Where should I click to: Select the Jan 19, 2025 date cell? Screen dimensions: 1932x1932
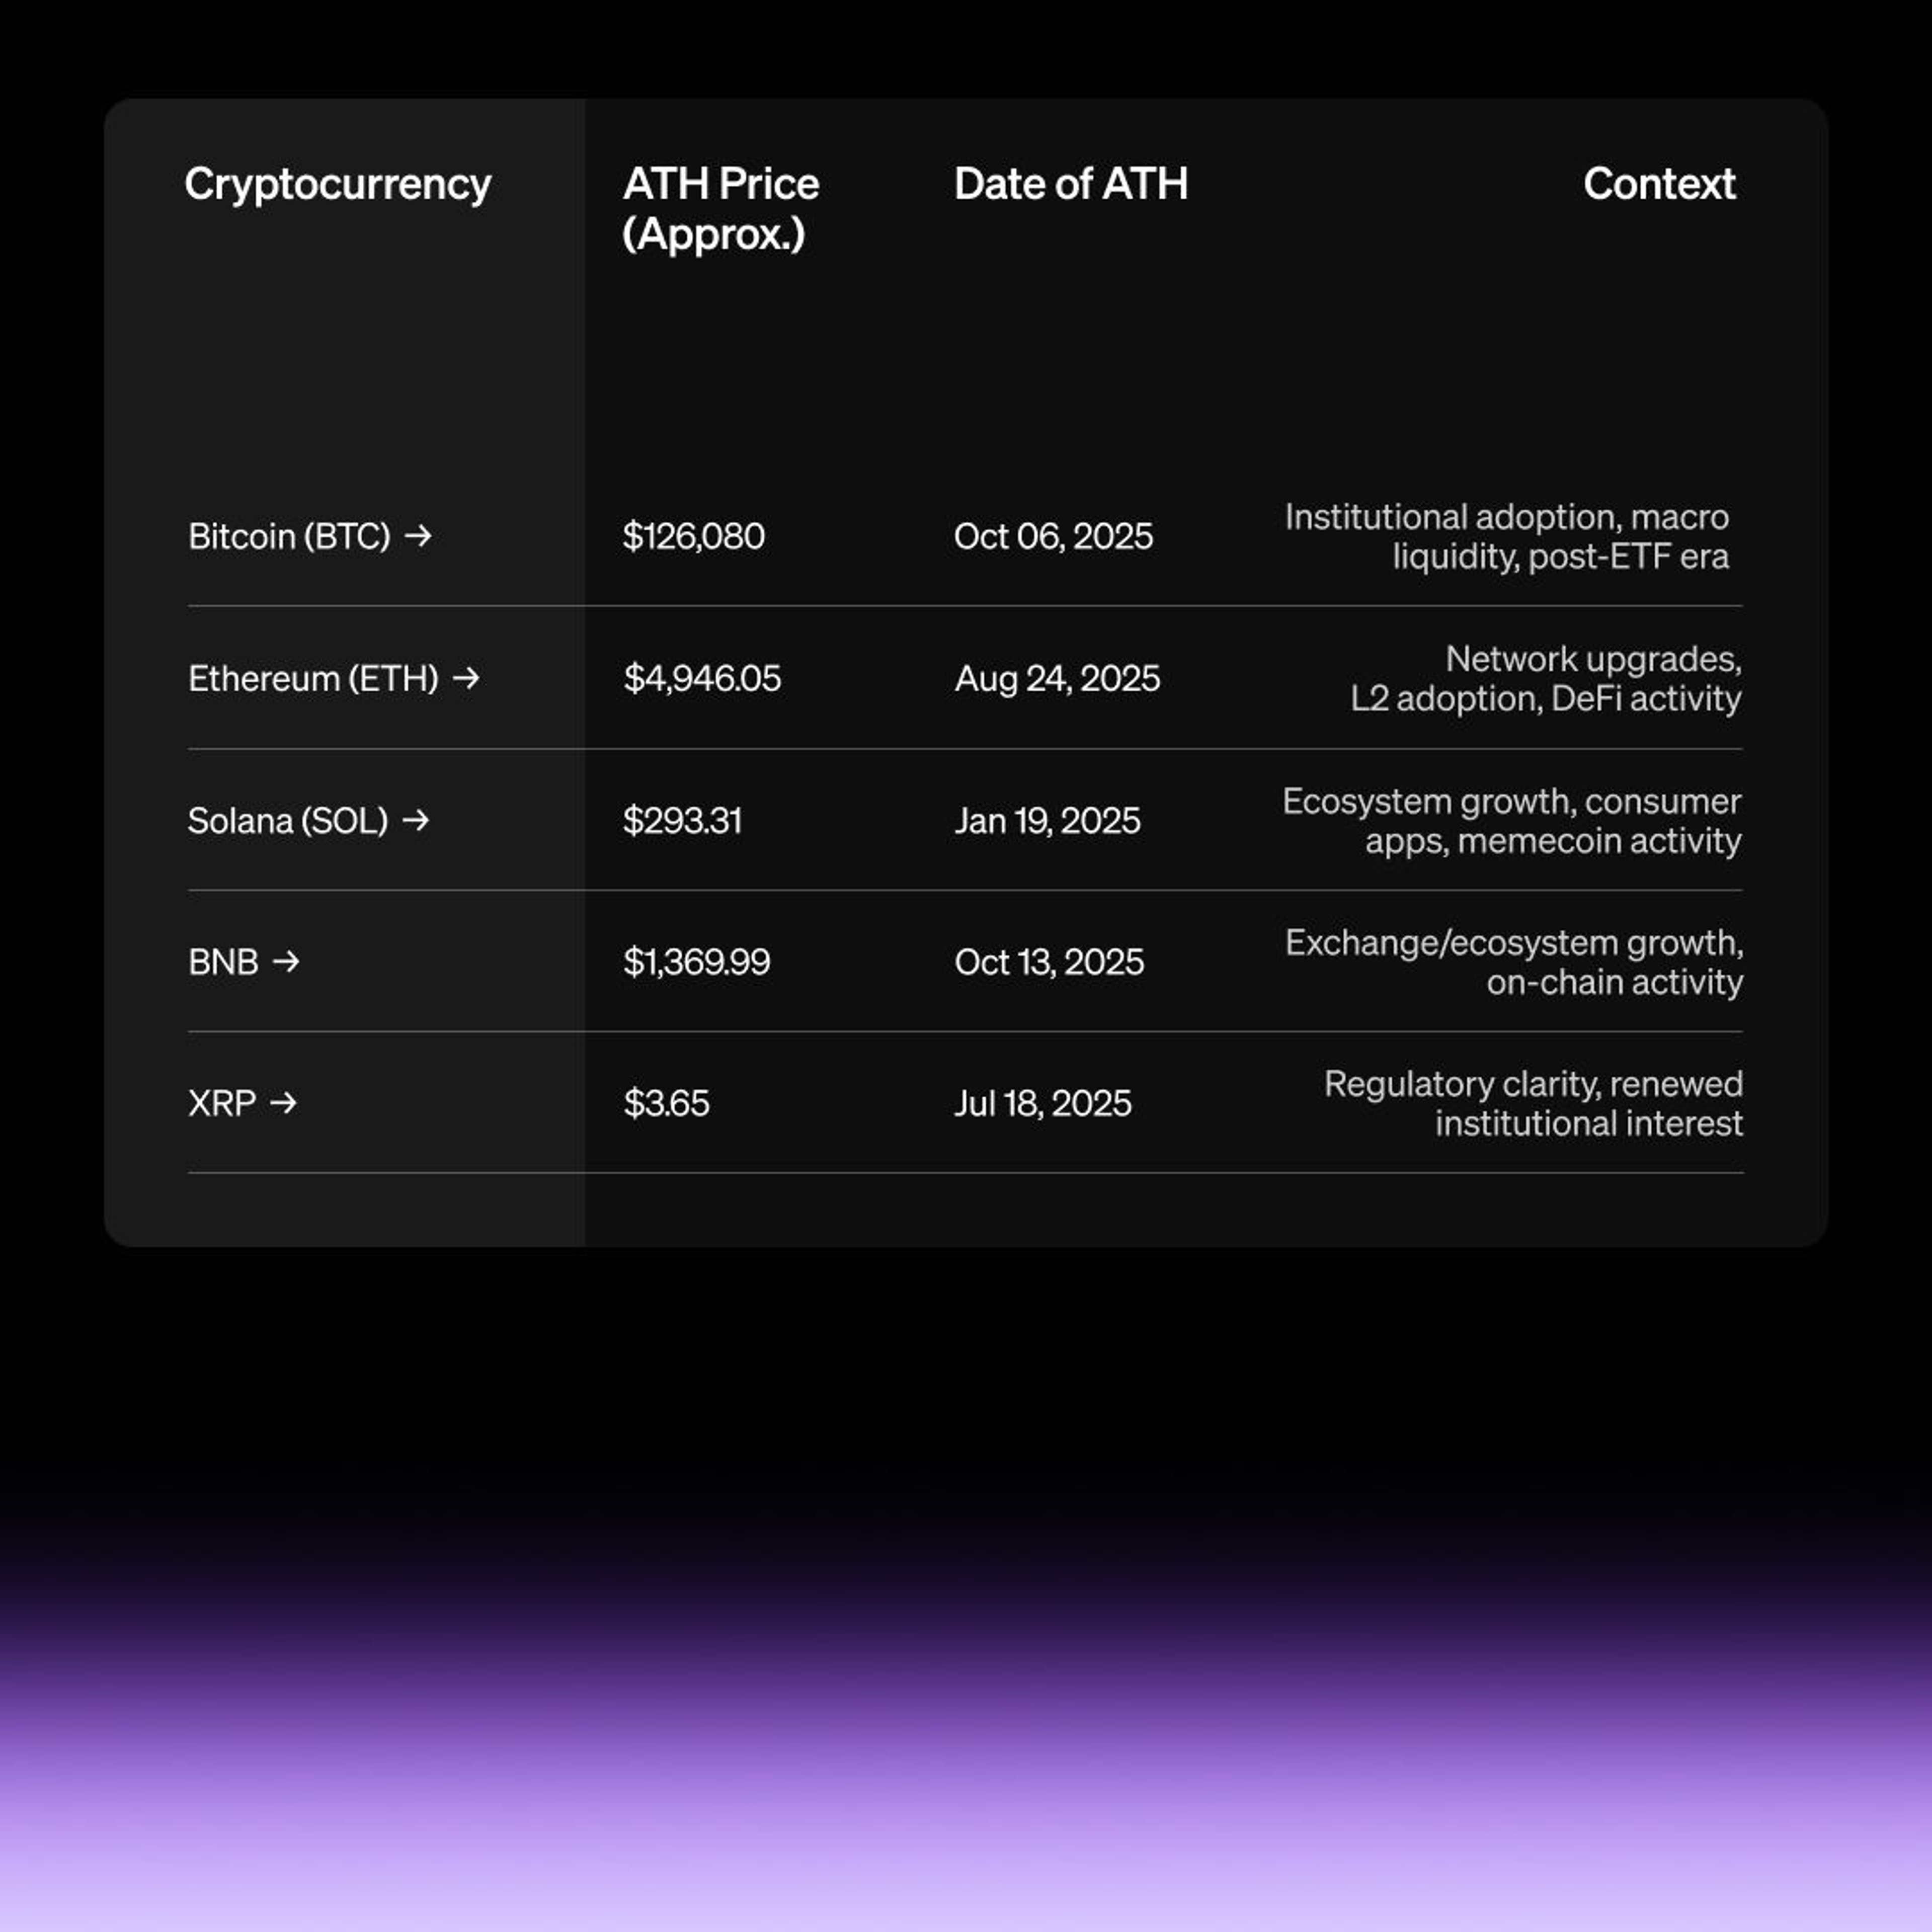[1047, 821]
